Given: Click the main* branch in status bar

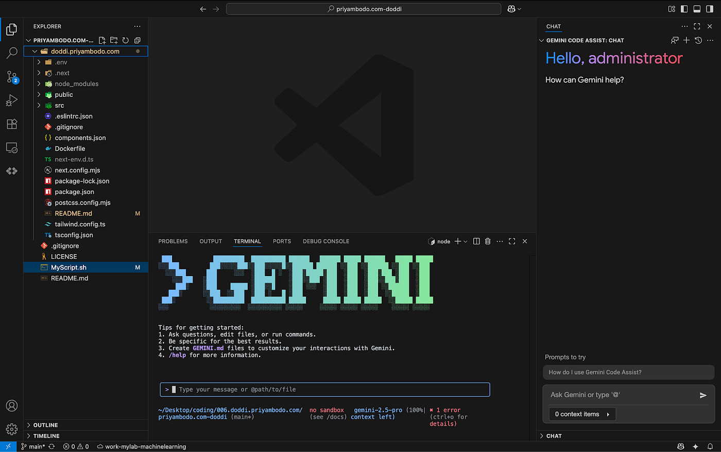Looking at the screenshot, I should click(33, 447).
